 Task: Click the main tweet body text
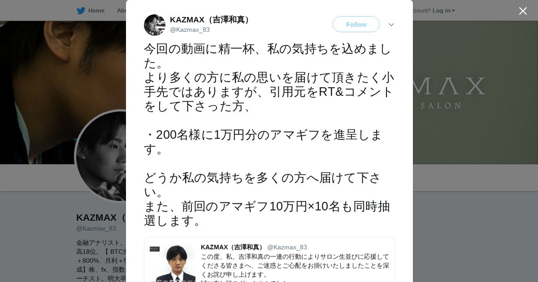click(269, 135)
